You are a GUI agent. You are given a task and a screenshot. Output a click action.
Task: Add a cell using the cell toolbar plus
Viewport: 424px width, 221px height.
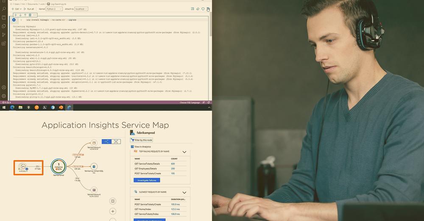coord(15,15)
